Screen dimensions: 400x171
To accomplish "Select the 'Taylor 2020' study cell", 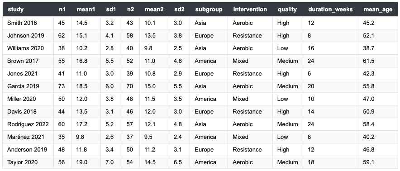I will click(23, 162).
